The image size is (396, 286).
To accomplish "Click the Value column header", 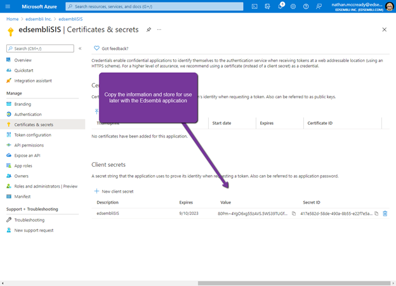I will [225, 202].
